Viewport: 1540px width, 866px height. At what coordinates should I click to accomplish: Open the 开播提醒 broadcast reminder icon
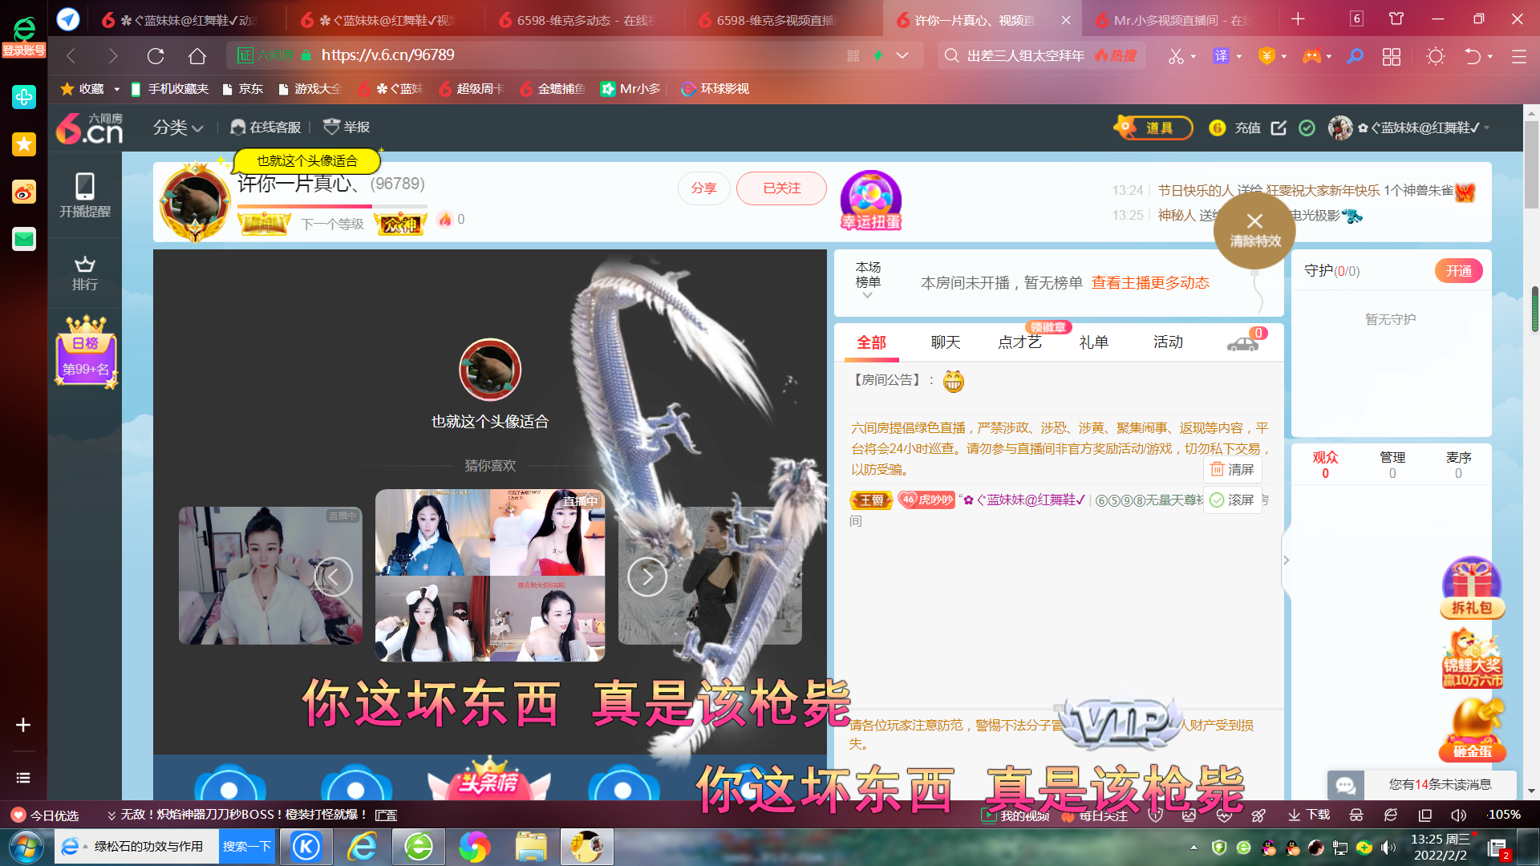[85, 195]
